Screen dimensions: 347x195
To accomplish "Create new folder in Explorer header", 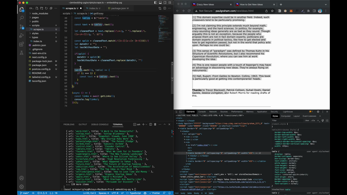I will (41, 8).
